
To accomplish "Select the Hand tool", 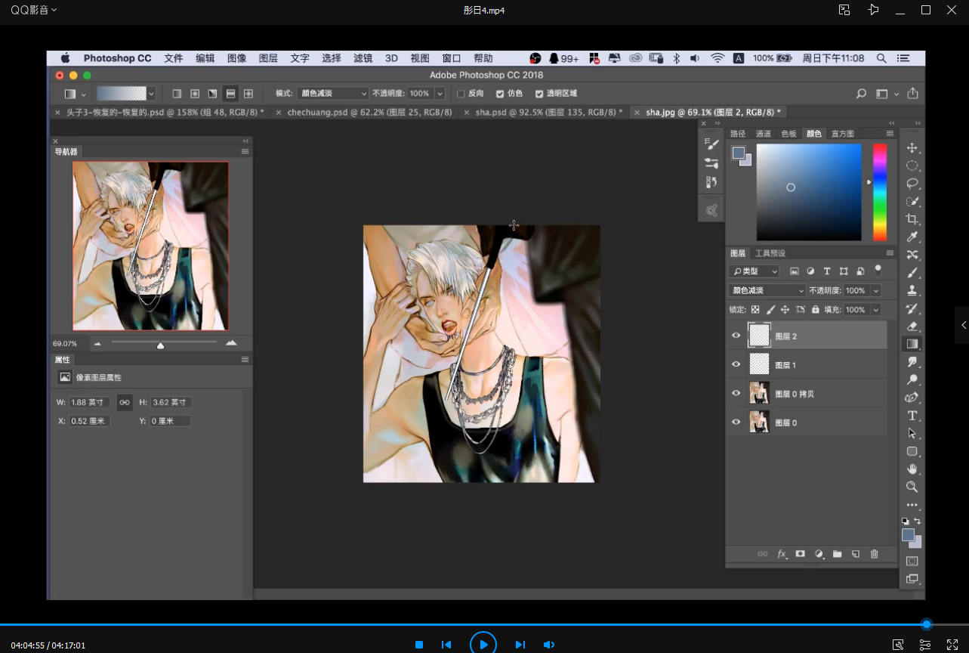I will pos(912,469).
